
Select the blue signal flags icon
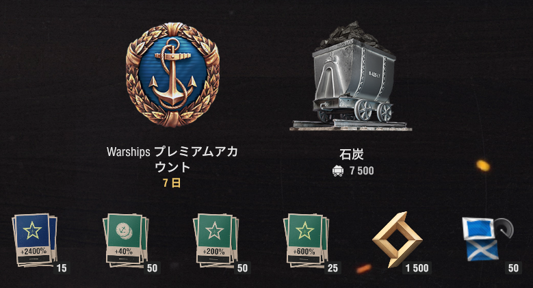[x=486, y=239]
